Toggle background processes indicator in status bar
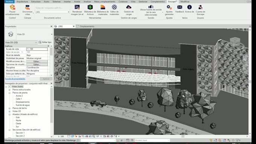The width and height of the screenshot is (256, 144). tap(233, 140)
